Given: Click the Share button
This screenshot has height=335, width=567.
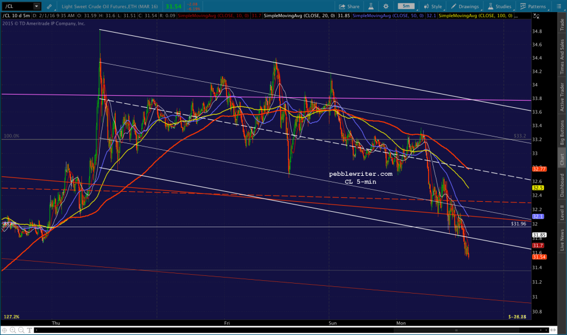Looking at the screenshot, I should [x=349, y=7].
